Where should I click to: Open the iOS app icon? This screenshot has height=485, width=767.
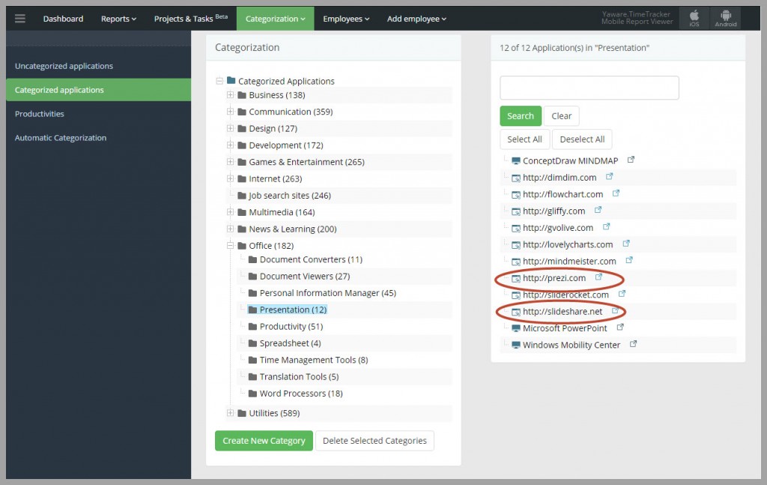tap(694, 19)
